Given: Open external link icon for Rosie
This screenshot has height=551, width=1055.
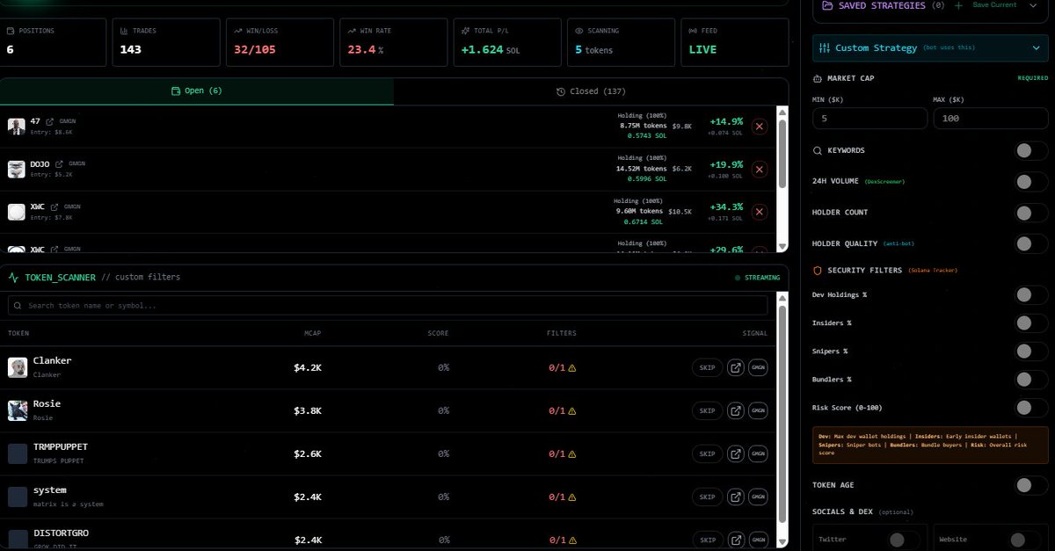Looking at the screenshot, I should coord(736,410).
